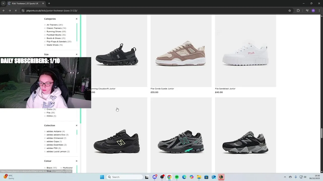Tick the Football Boots category filter
Image resolution: width=323 pixels, height=181 pixels.
45,35
